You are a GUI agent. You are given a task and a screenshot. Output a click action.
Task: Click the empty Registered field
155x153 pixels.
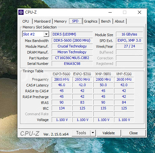coord(129,64)
